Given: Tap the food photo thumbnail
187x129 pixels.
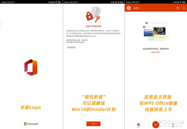Looking at the screenshot, I should (159, 31).
